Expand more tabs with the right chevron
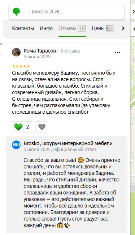The height and width of the screenshot is (235, 135). tap(123, 28)
